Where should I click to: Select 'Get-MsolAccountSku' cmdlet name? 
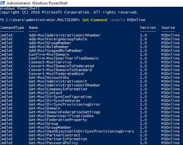point(49,78)
